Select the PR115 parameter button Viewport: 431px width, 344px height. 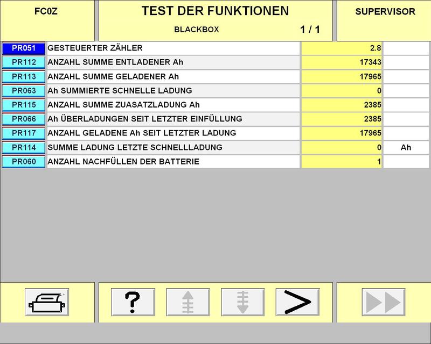pyautogui.click(x=24, y=105)
